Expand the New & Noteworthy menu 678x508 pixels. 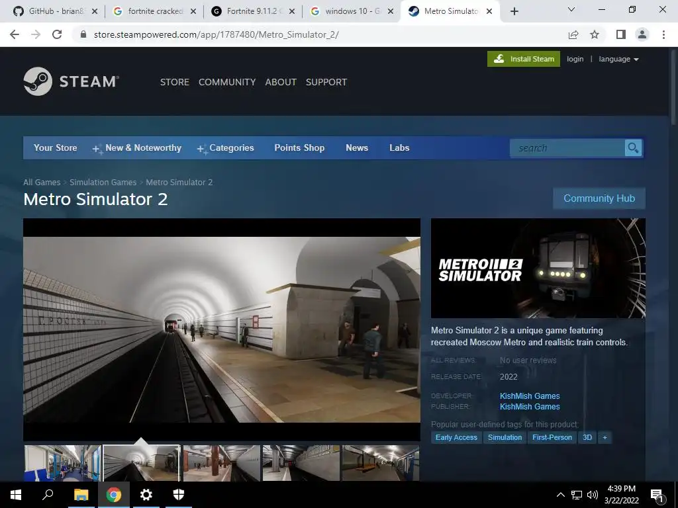(137, 148)
